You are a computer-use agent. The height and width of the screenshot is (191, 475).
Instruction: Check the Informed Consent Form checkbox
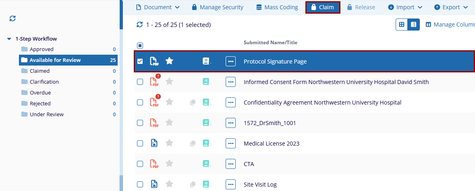[x=140, y=82]
